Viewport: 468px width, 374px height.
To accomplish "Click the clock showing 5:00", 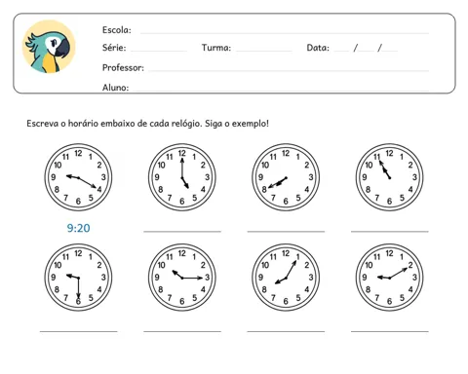I will click(x=182, y=177).
